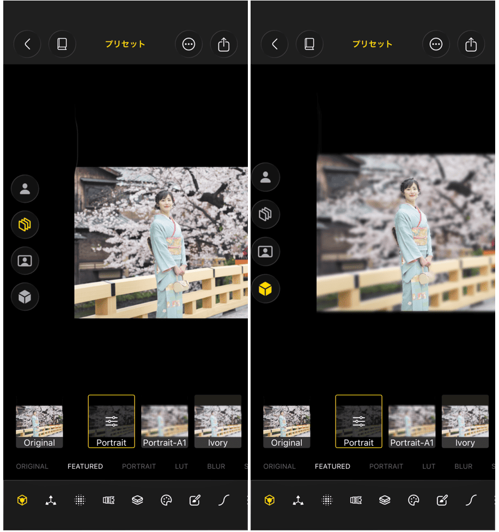This screenshot has width=499, height=532.
Task: Select person icon in left screen sidebar
Action: tap(25, 189)
